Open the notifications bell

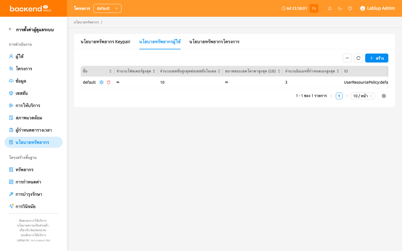(330, 8)
